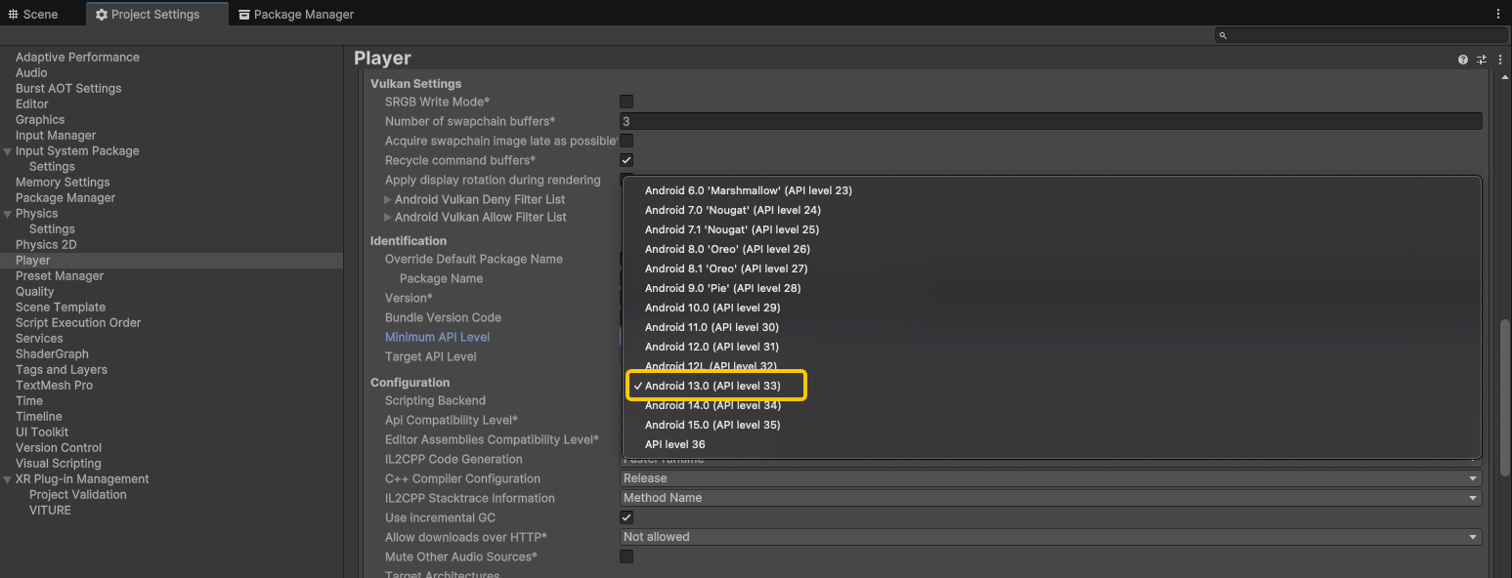Enable the SRGB Write Mode checkbox
The height and width of the screenshot is (578, 1512).
(626, 102)
